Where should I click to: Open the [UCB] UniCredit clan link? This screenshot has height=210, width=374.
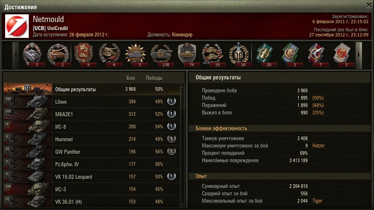pyautogui.click(x=50, y=28)
